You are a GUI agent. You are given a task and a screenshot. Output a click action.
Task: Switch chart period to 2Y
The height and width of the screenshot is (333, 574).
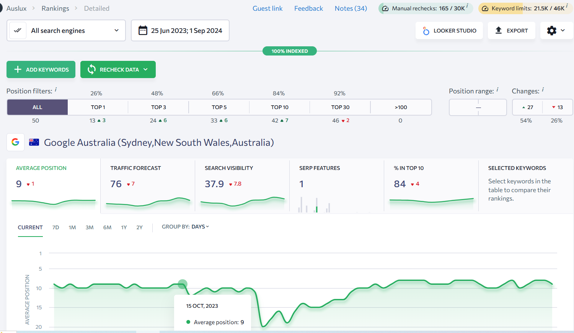(139, 227)
